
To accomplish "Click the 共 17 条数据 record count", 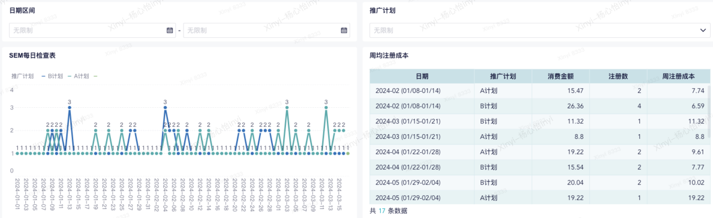I will (389, 211).
